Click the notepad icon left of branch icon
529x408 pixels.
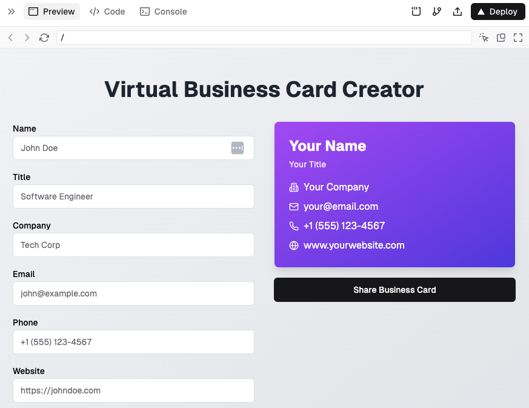(x=416, y=12)
